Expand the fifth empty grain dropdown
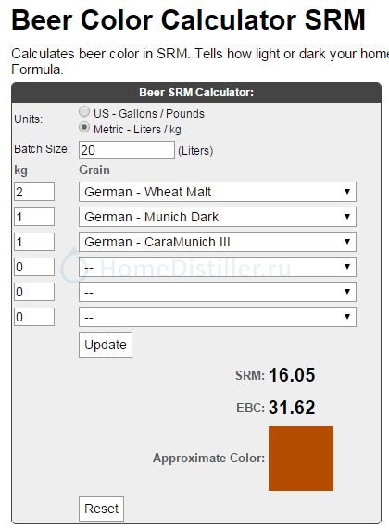The image size is (389, 528). [218, 292]
